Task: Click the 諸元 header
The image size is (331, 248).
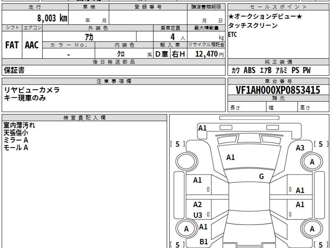Action: coord(279,98)
